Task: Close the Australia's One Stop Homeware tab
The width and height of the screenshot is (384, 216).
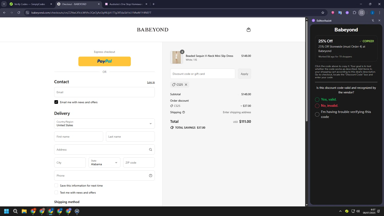Action: pyautogui.click(x=146, y=4)
